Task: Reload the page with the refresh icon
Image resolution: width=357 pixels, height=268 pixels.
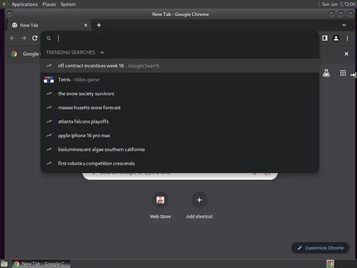Action: [35, 38]
